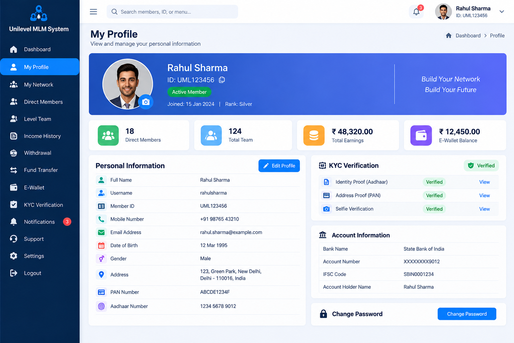Click the camera icon on profile photo
Image resolution: width=514 pixels, height=343 pixels.
pyautogui.click(x=146, y=102)
